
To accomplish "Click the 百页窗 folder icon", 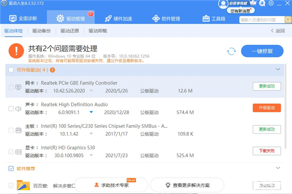I will click(23, 185).
